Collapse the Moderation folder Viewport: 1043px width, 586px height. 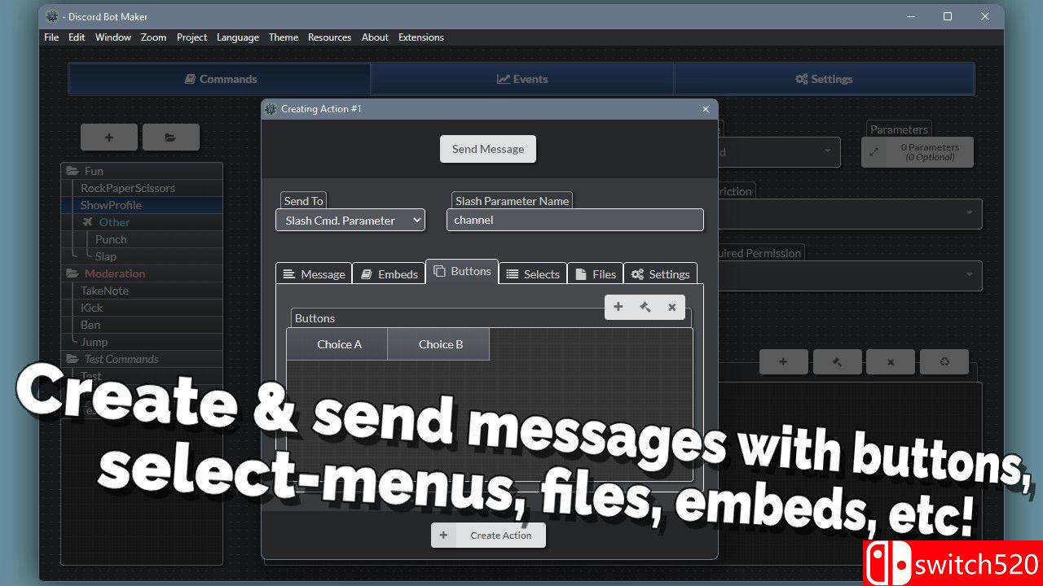coord(73,273)
